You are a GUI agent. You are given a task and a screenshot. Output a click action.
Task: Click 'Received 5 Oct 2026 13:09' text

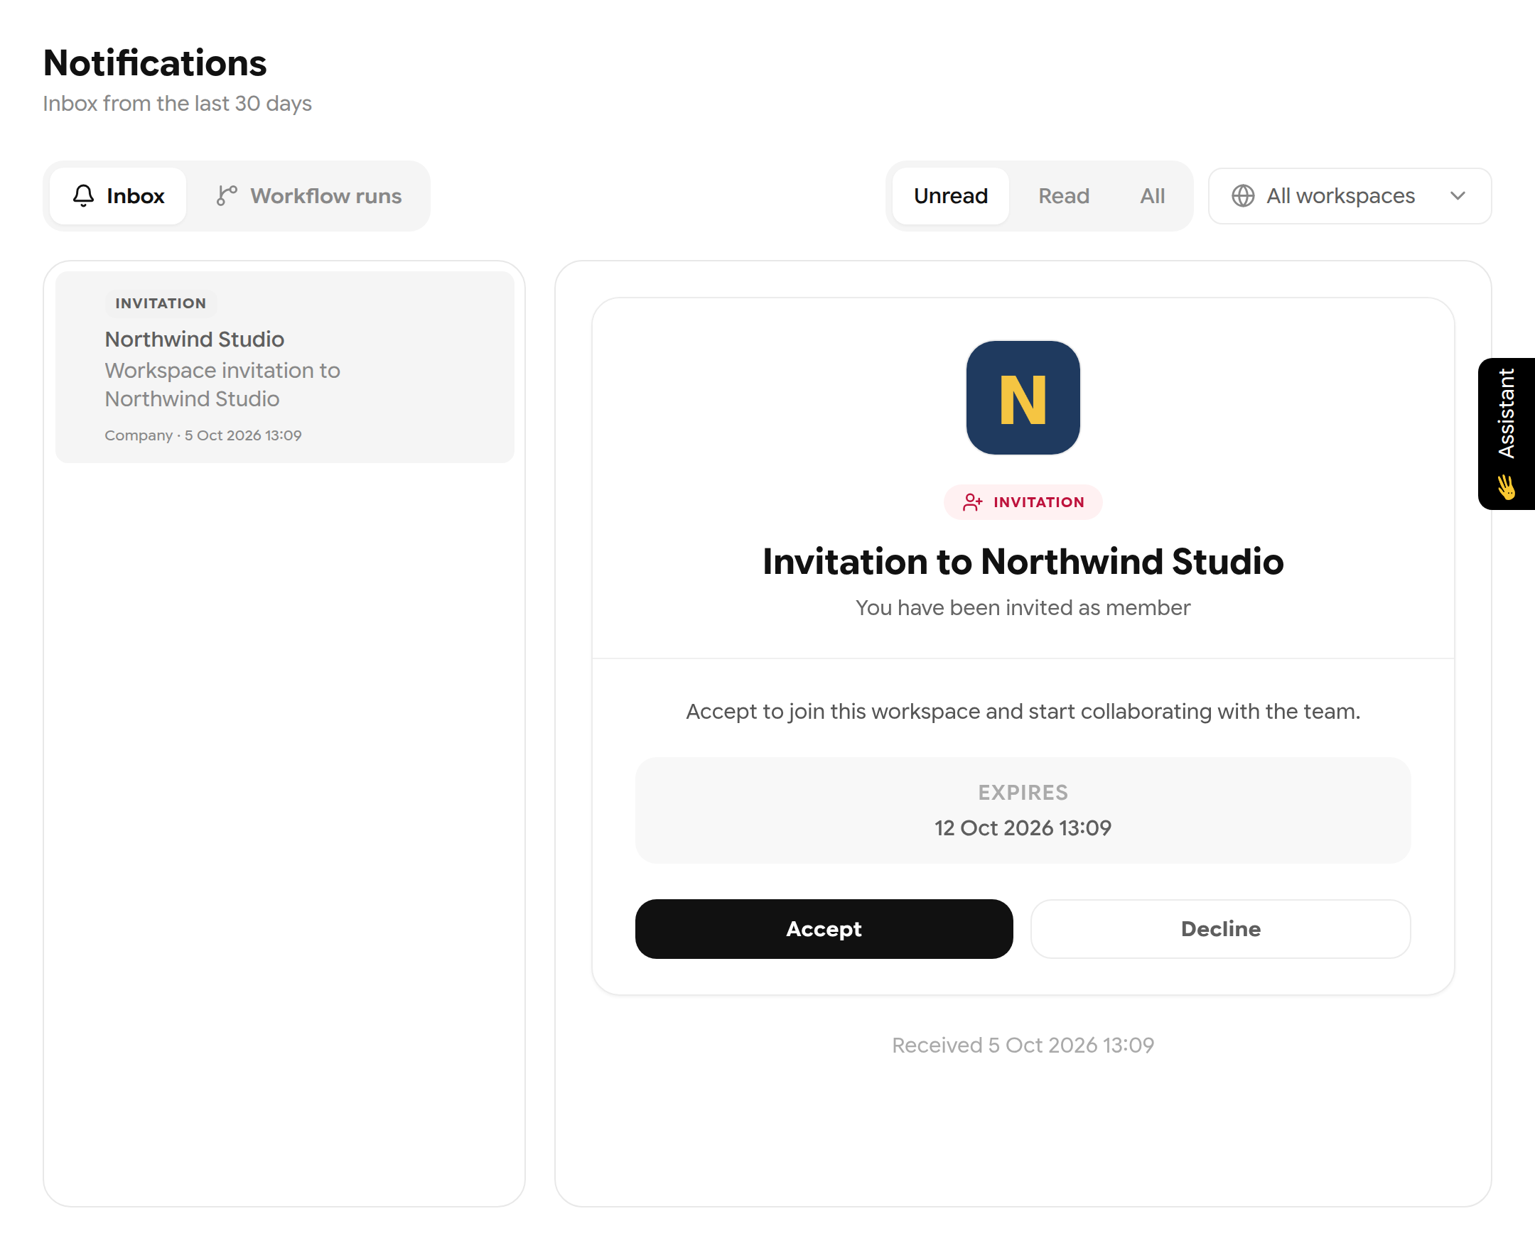(1023, 1046)
